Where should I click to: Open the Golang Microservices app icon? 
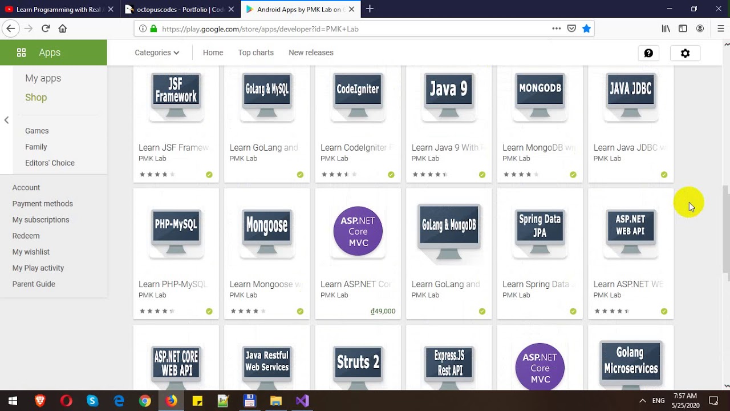tap(631, 365)
